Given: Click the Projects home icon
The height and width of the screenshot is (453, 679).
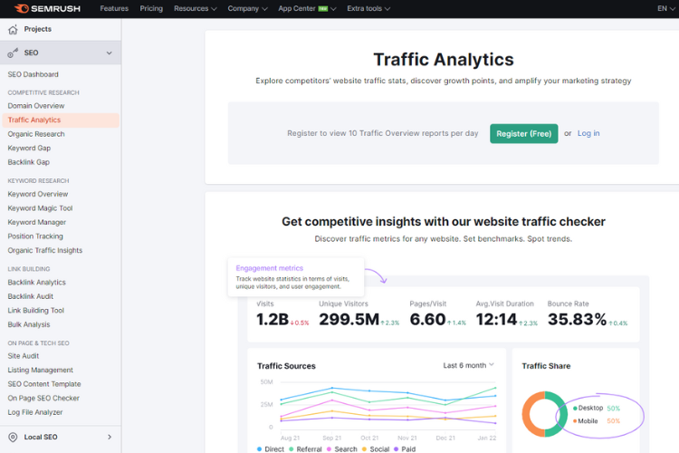Looking at the screenshot, I should tap(13, 30).
